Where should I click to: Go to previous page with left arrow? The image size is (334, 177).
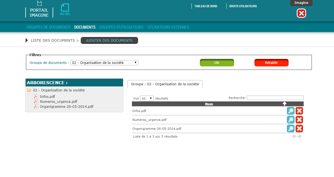tap(294, 136)
